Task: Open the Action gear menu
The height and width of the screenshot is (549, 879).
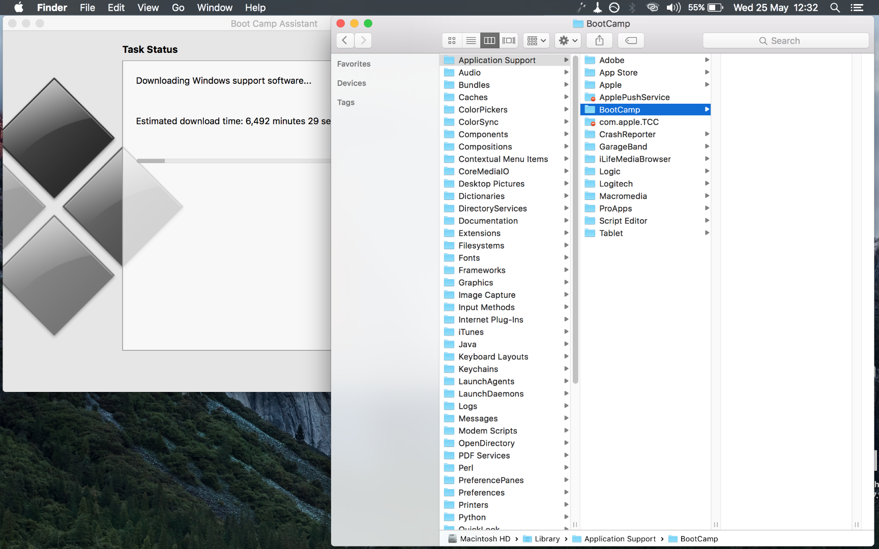Action: [x=568, y=41]
